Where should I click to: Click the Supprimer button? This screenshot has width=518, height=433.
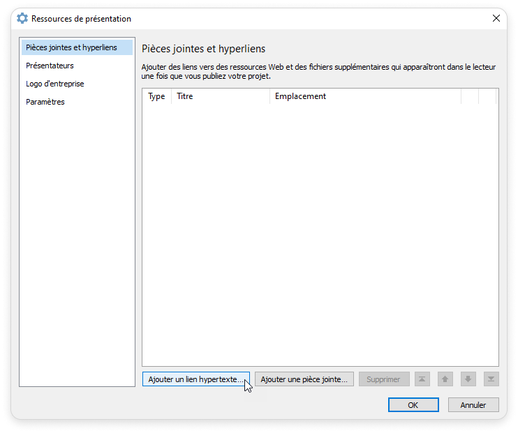(x=383, y=379)
